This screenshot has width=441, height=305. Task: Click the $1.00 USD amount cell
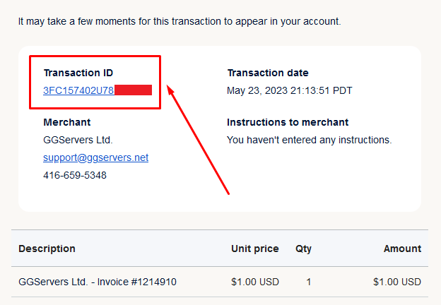point(397,282)
